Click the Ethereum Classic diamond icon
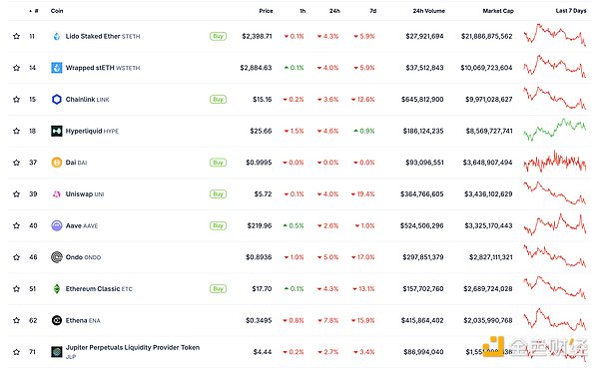Image resolution: width=599 pixels, height=368 pixels. point(57,289)
